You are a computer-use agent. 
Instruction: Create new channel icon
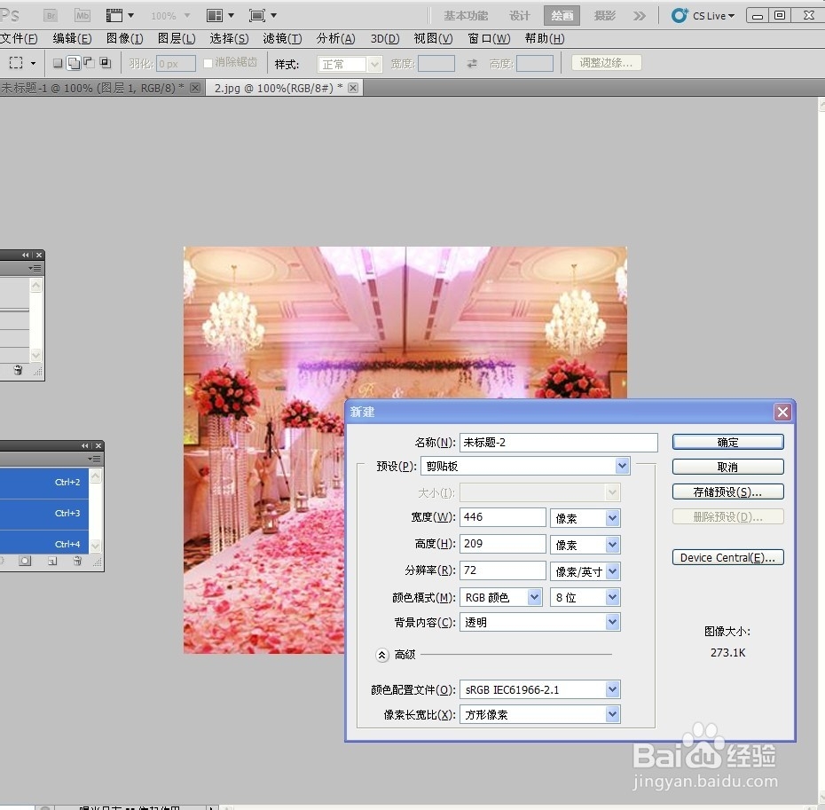click(52, 561)
